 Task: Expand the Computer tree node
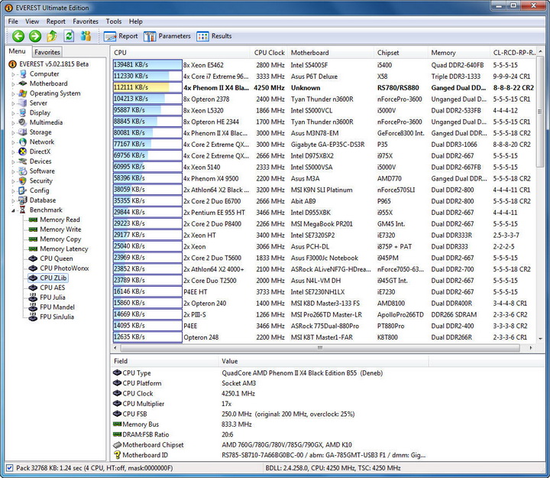click(13, 74)
